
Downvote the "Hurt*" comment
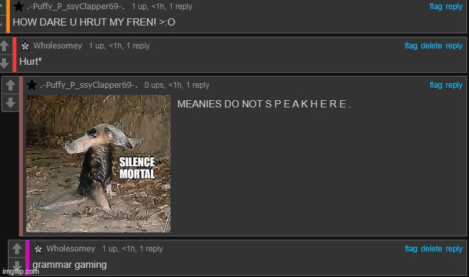coord(5,63)
